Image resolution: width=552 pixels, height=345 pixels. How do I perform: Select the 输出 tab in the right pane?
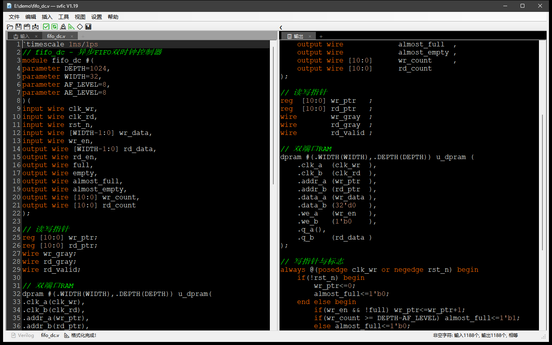(298, 36)
